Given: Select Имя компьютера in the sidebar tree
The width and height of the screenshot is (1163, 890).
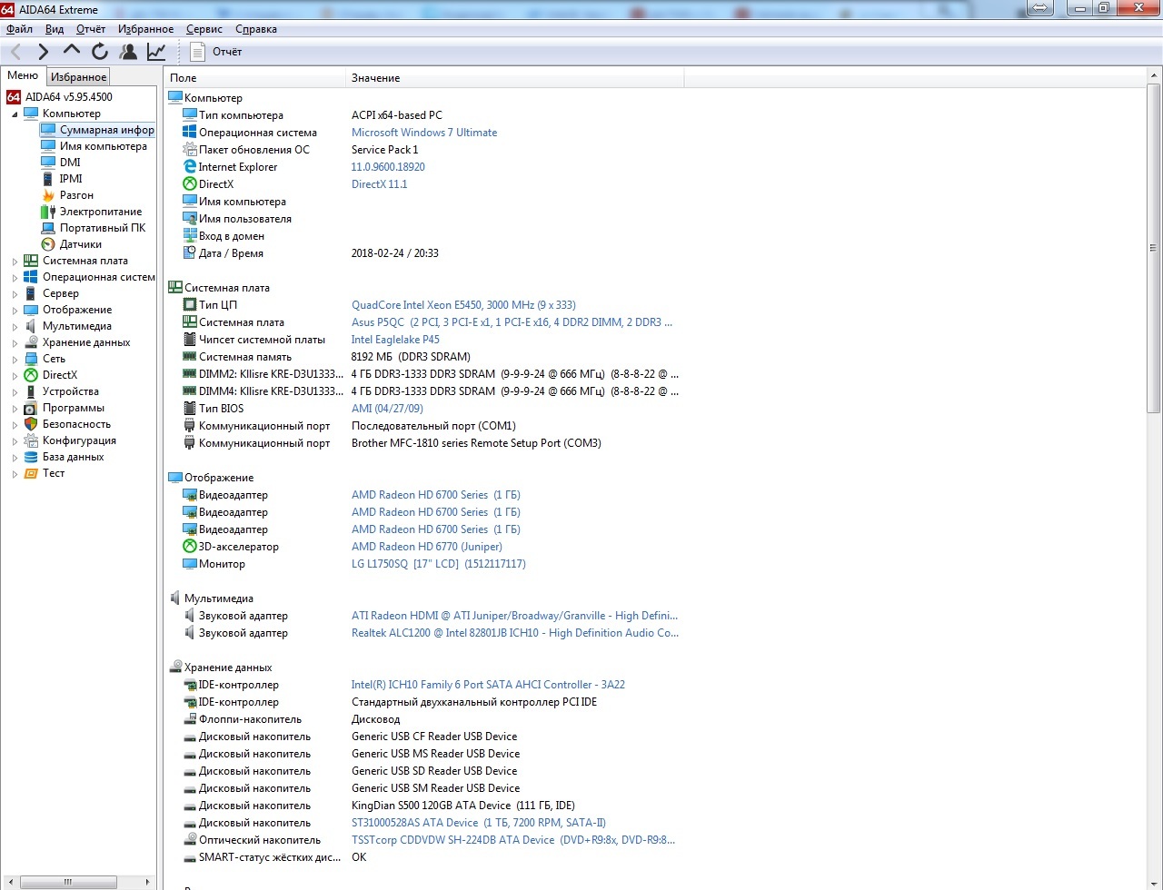Looking at the screenshot, I should click(104, 146).
